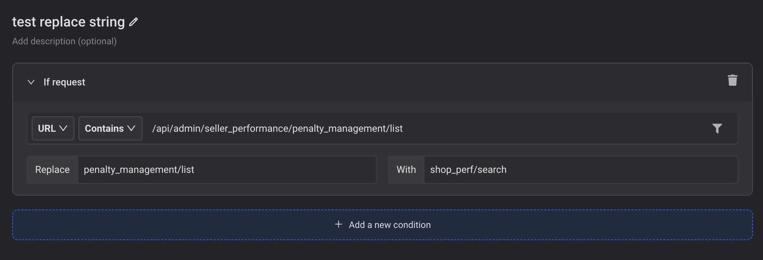Open the URL source type dropdown
This screenshot has height=260, width=763.
point(53,129)
